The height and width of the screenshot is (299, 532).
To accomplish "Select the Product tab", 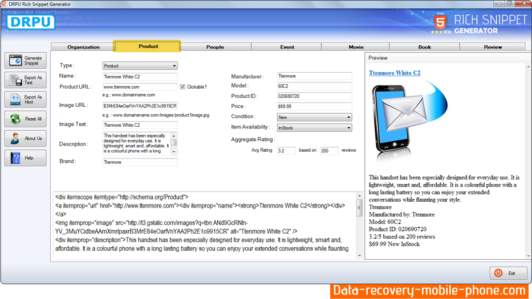I will click(x=148, y=47).
